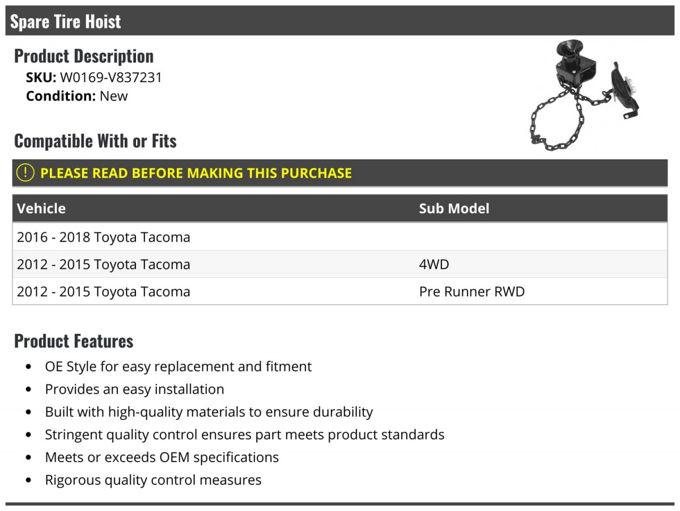This screenshot has height=511, width=680.
Task: Click the Condition: New text
Action: tap(77, 96)
